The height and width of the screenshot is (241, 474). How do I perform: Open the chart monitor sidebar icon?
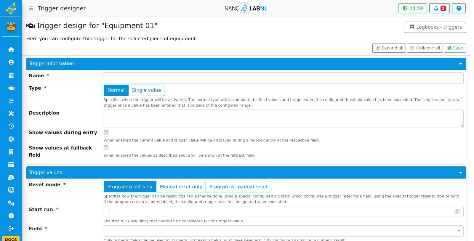(x=11, y=190)
